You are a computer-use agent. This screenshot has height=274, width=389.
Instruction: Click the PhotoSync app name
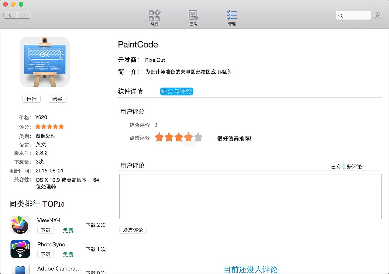click(x=51, y=245)
